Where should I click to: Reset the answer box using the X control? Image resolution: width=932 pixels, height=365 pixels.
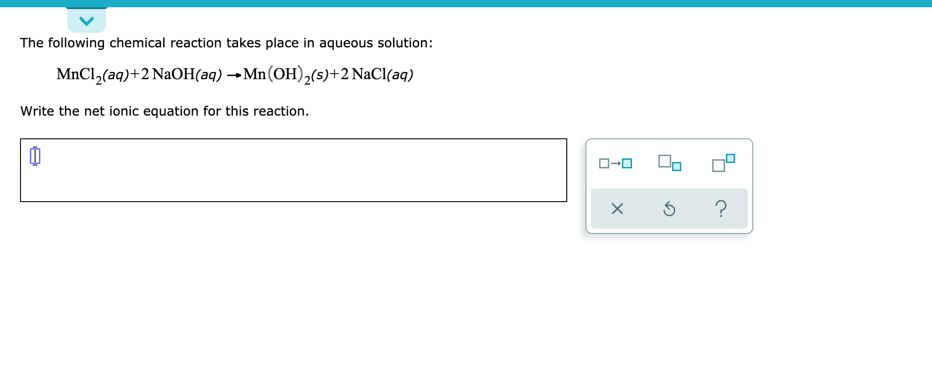[x=616, y=208]
